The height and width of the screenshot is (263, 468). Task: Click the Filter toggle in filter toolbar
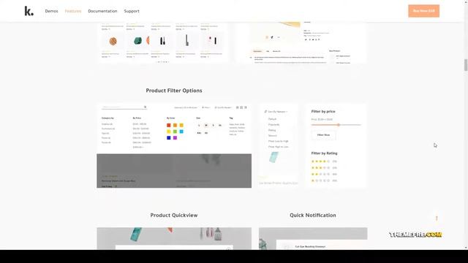[205, 107]
